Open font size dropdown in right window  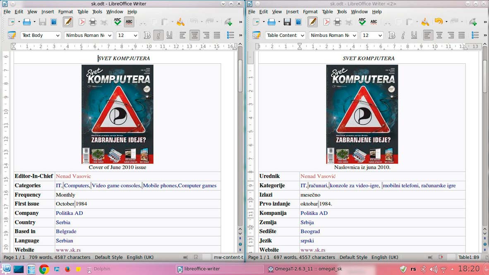pos(380,36)
